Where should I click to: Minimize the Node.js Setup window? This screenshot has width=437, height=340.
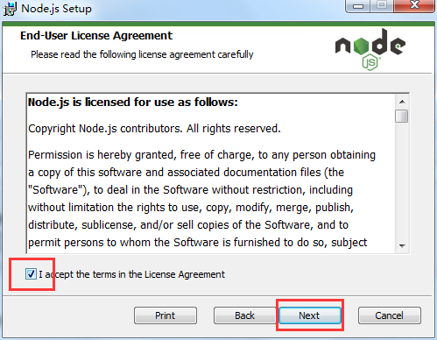(x=358, y=6)
